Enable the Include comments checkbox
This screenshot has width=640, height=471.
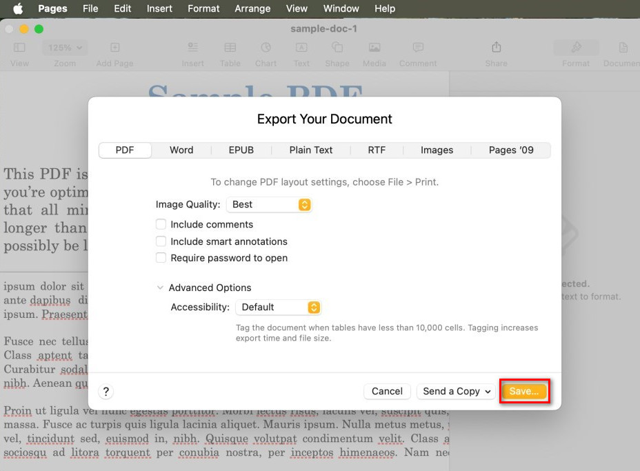pyautogui.click(x=161, y=224)
